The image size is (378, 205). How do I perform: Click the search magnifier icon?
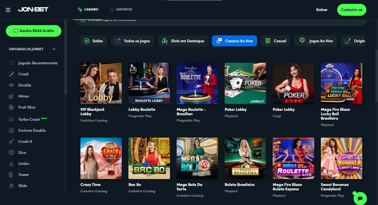(x=83, y=20)
